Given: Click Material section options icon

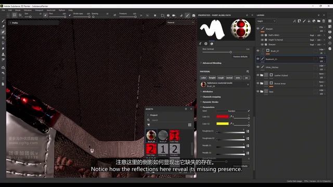Looking at the screenshot, I should click(x=248, y=72).
